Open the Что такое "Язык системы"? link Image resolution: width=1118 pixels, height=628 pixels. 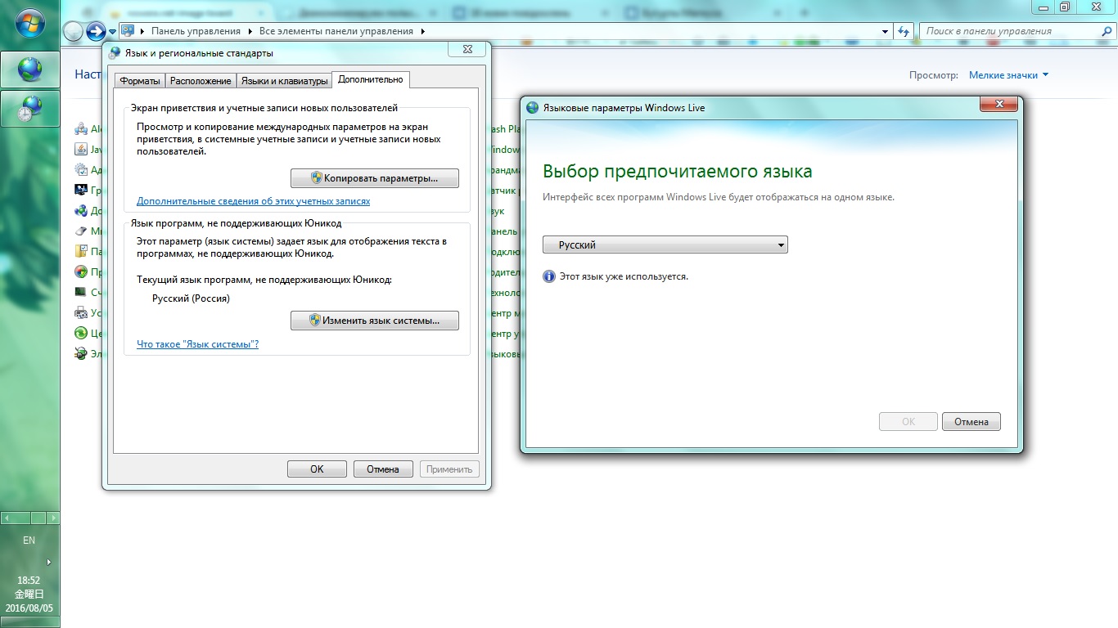pyautogui.click(x=198, y=344)
